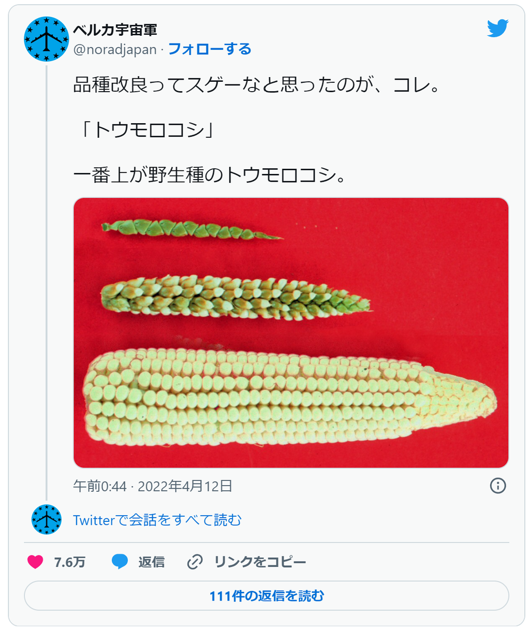Image resolution: width=530 pixels, height=629 pixels.
Task: Open 111件の返信を読む replies button
Action: (x=267, y=596)
